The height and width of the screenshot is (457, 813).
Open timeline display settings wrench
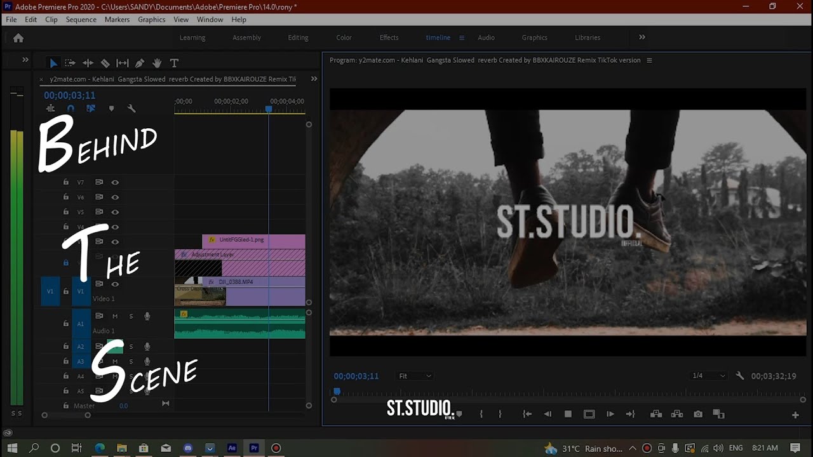click(x=131, y=109)
